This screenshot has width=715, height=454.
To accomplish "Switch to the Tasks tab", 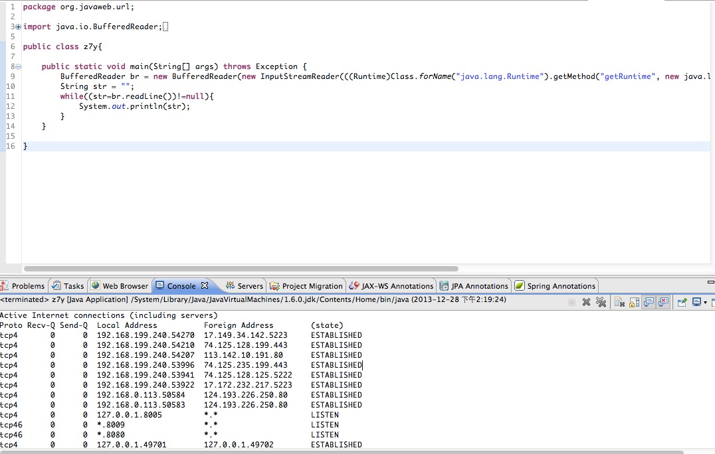I will [x=68, y=286].
